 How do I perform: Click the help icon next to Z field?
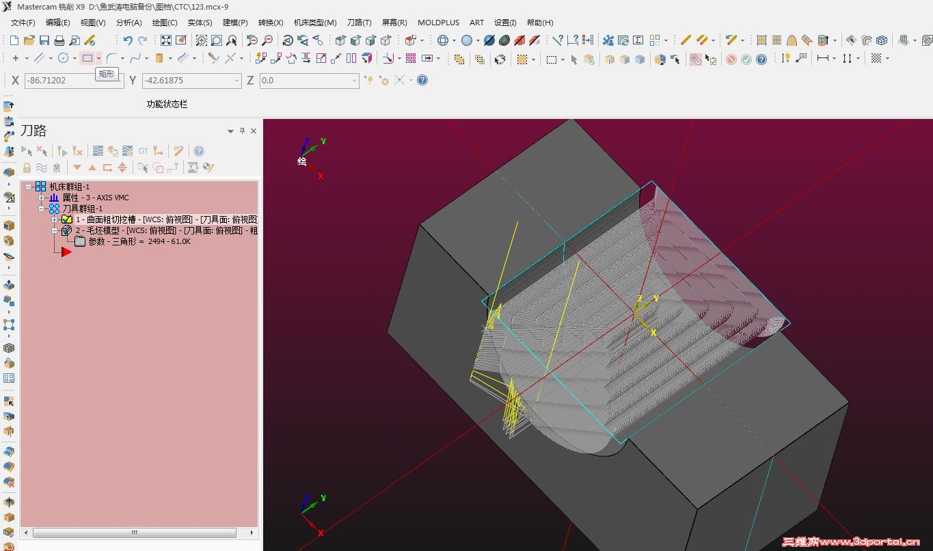coord(422,80)
